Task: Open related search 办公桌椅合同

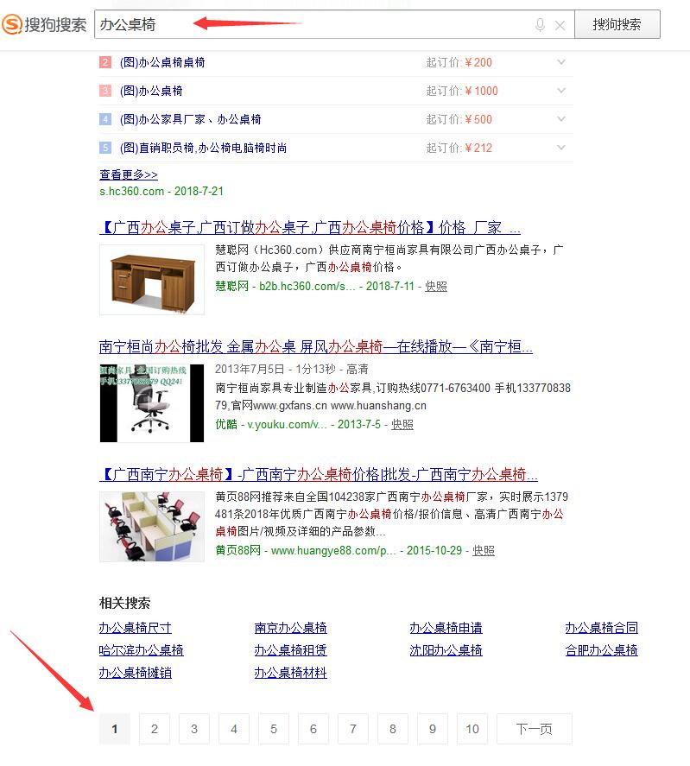Action: (602, 628)
